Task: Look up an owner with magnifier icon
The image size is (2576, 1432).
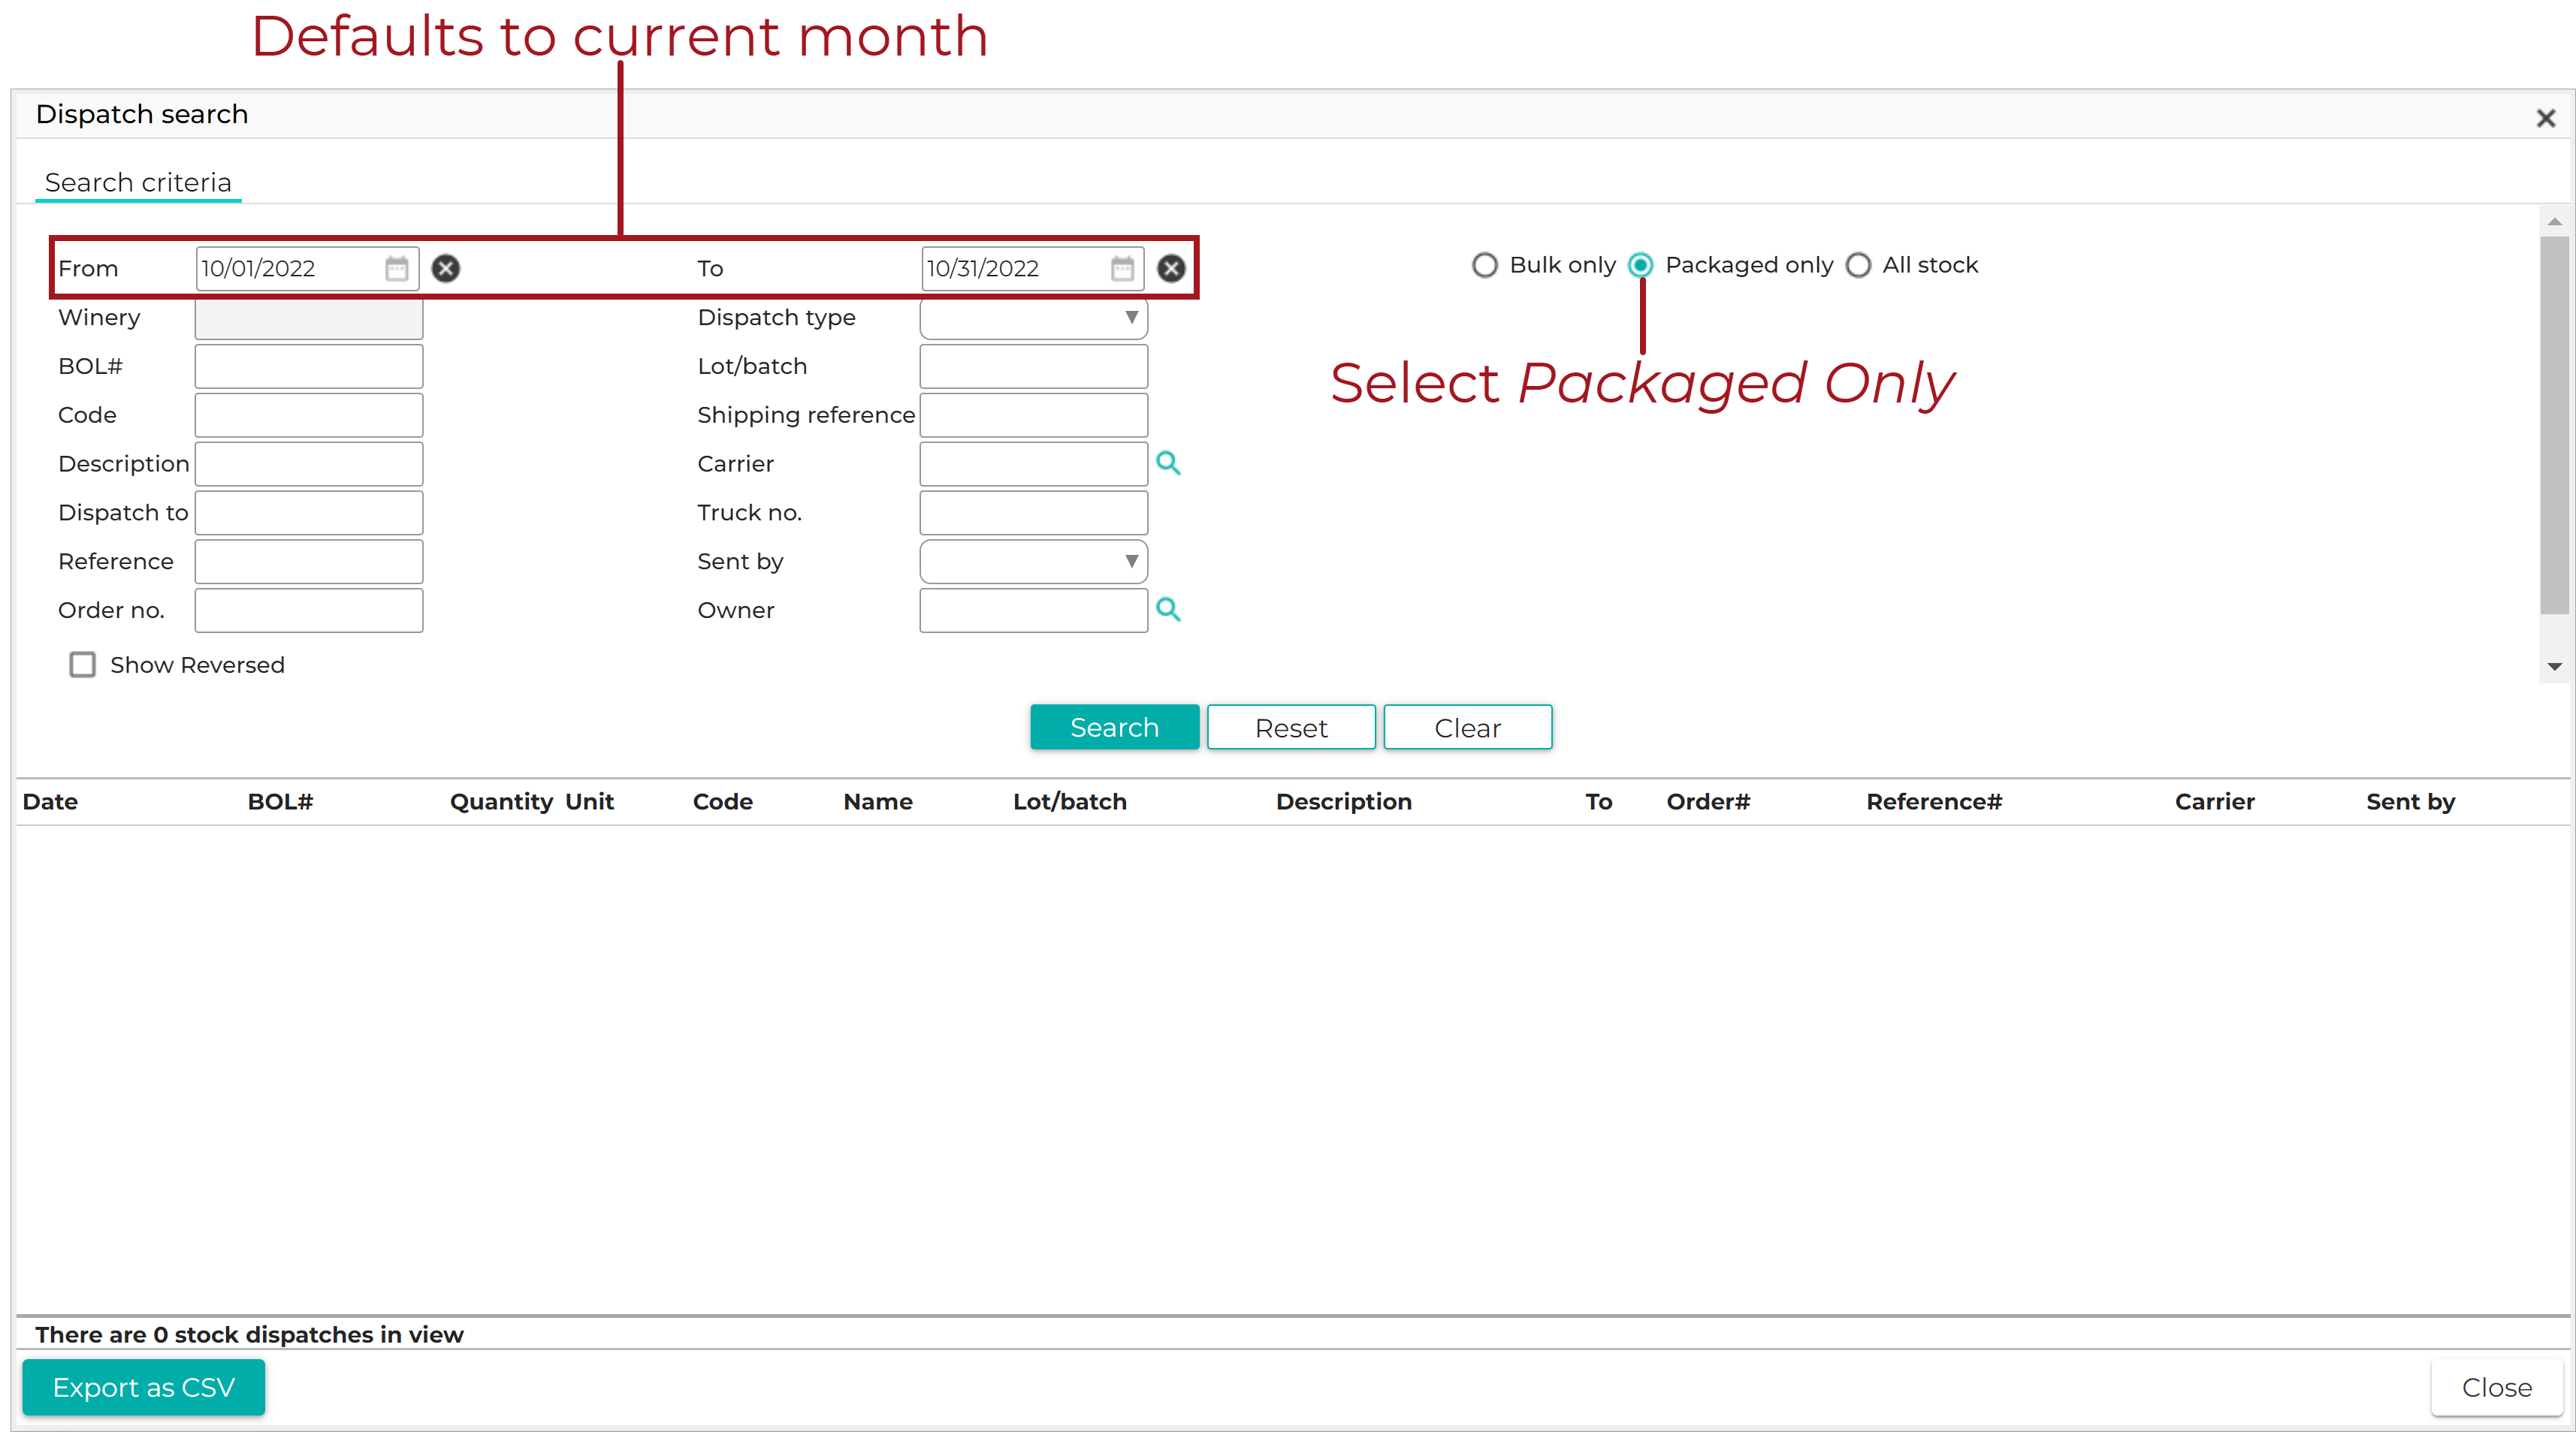Action: click(1168, 608)
